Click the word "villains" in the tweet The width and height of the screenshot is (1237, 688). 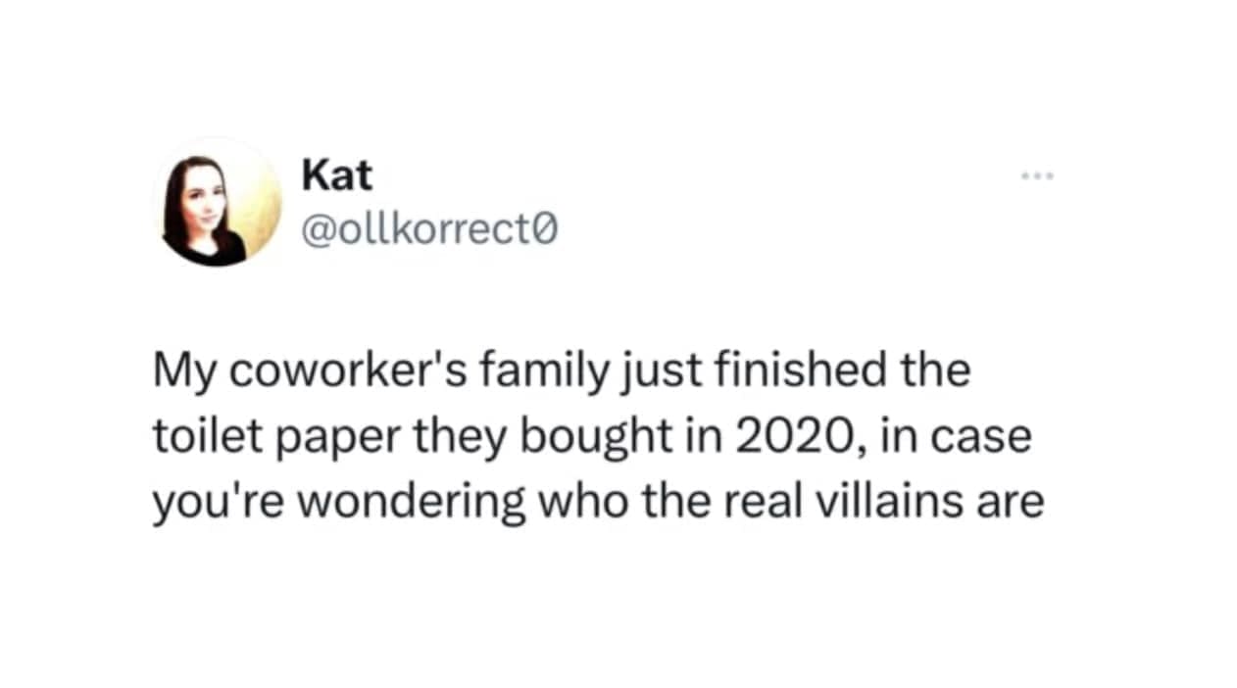click(x=905, y=501)
